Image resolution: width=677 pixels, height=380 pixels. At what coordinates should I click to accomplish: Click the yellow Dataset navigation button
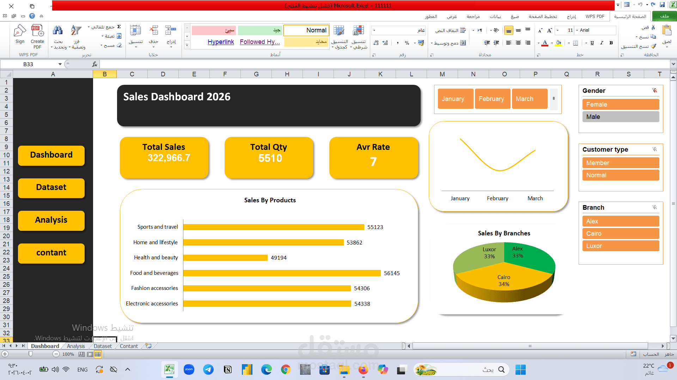(51, 188)
